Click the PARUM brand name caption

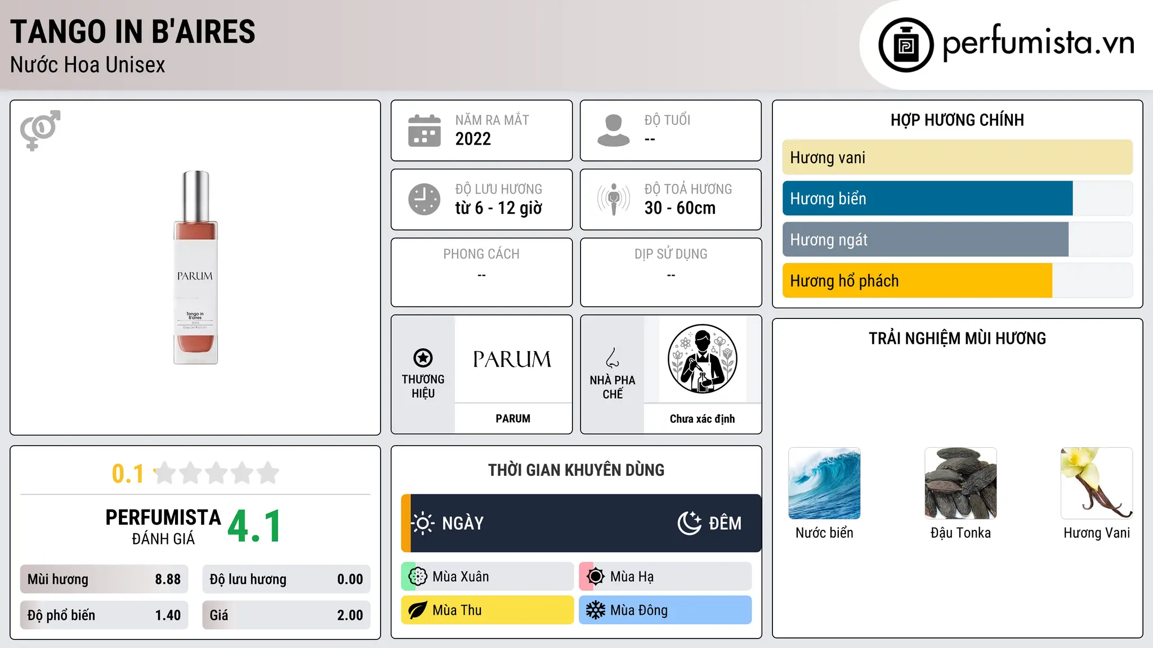[513, 418]
